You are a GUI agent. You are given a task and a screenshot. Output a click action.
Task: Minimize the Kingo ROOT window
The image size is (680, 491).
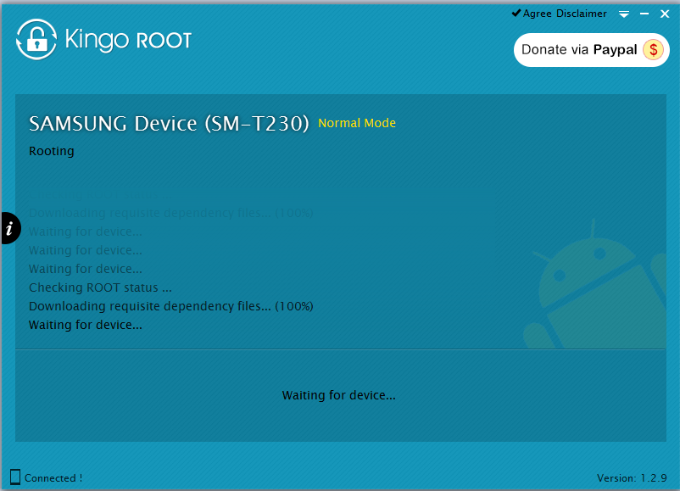tap(644, 14)
